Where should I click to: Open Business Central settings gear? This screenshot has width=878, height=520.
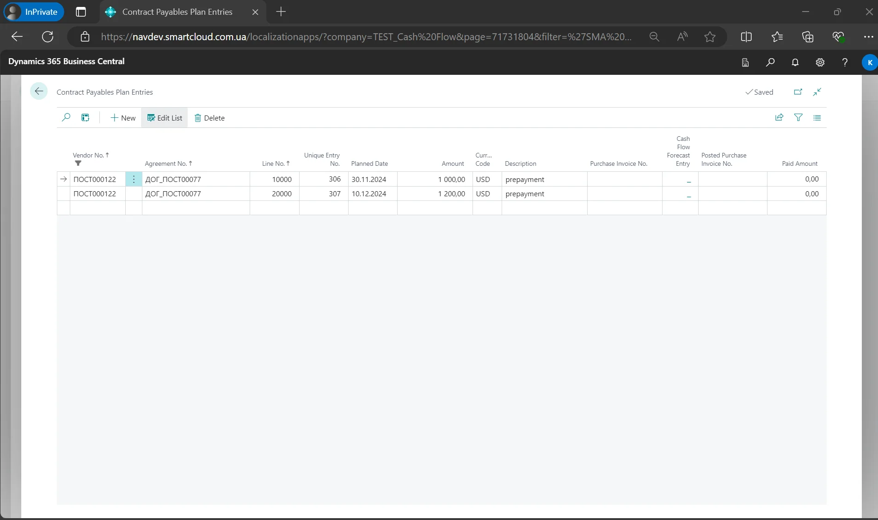[820, 62]
